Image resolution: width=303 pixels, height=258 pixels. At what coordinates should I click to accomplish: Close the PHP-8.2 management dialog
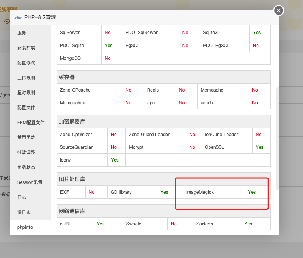coord(279,10)
